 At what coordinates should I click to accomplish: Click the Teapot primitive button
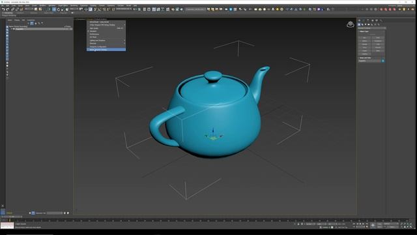pos(365,51)
